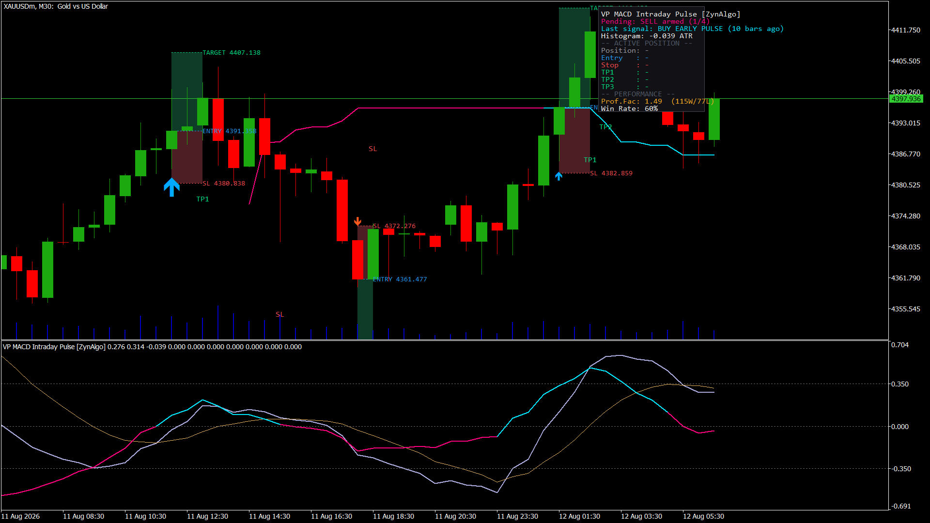Image resolution: width=930 pixels, height=523 pixels.
Task: Click the small blue buy arrow near SL 4382.859
Action: coord(558,176)
